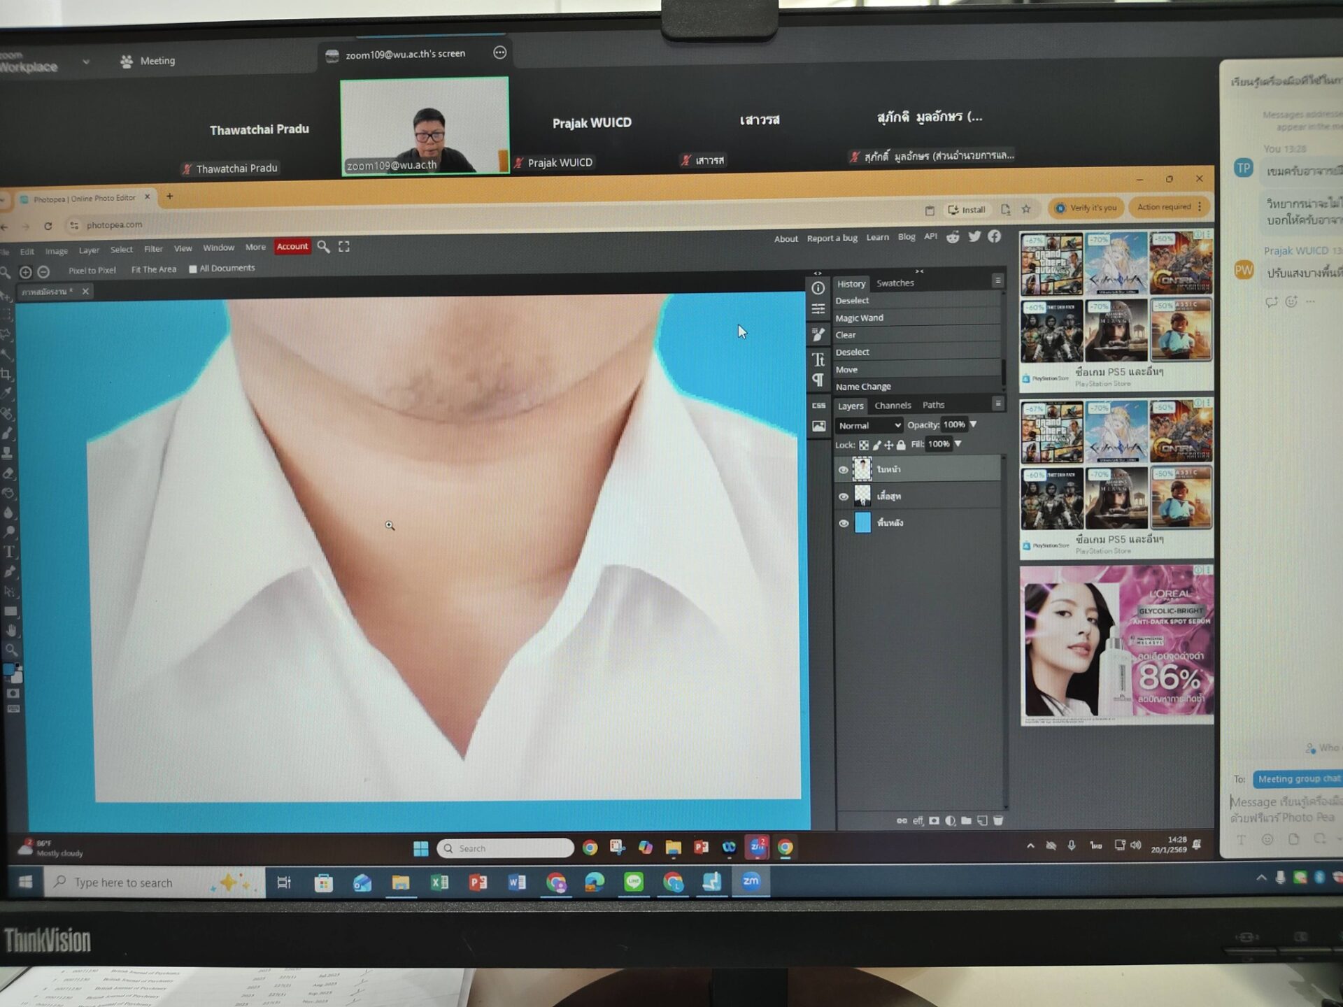Expand the Opacity slider arrow
The height and width of the screenshot is (1007, 1343).
click(x=973, y=424)
